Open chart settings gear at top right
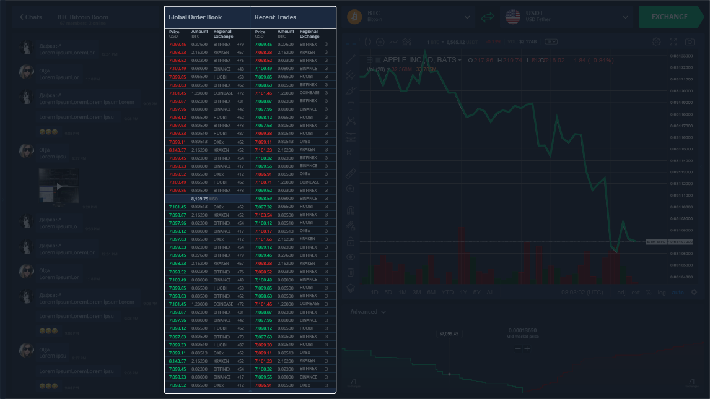710x399 pixels. 656,42
